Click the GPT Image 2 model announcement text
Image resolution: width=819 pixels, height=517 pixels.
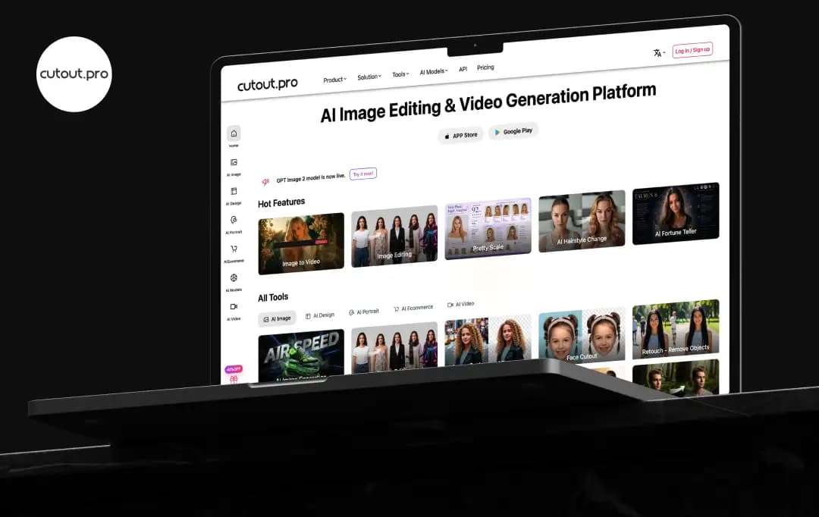[x=311, y=178]
